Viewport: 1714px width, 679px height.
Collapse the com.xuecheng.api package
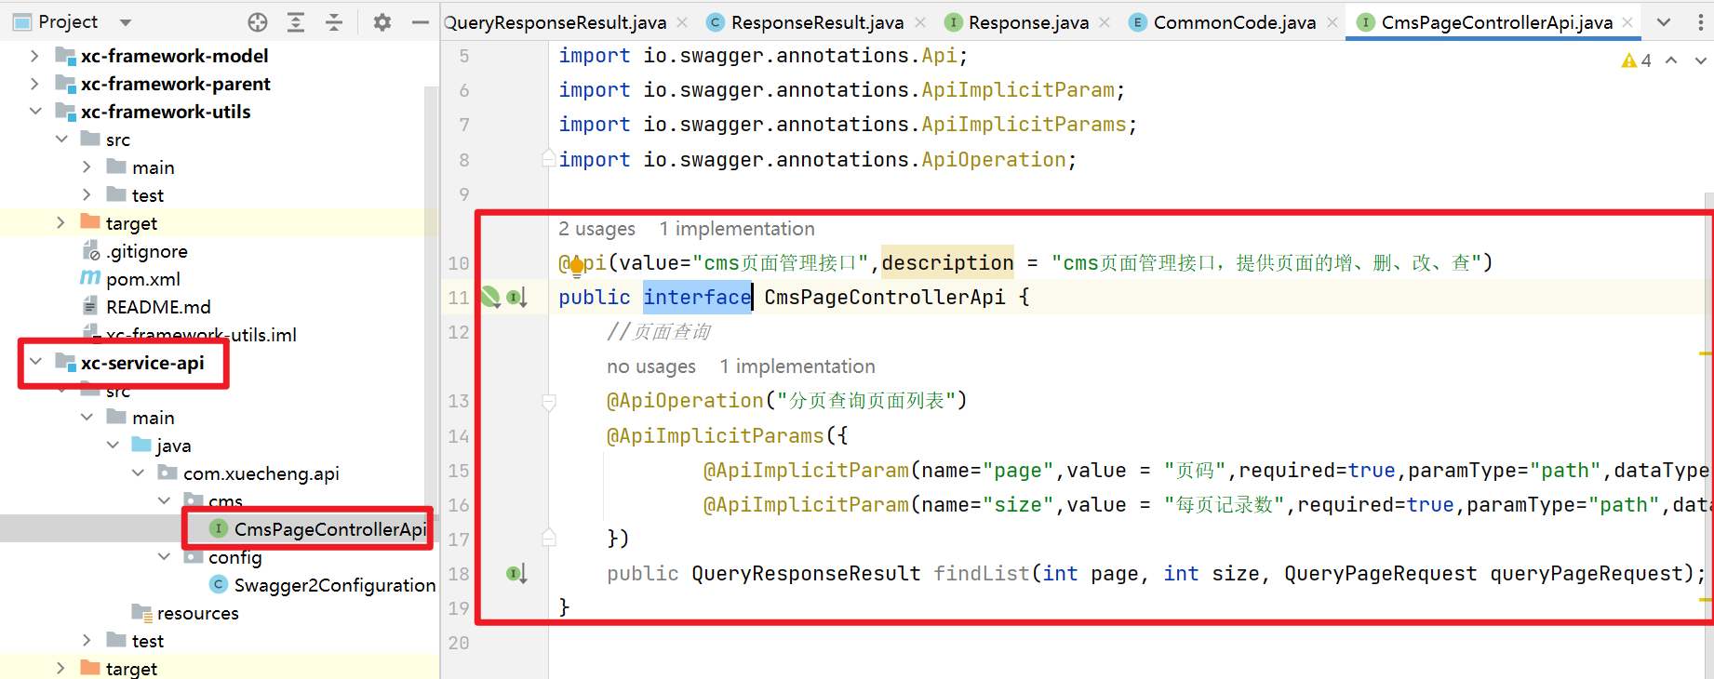[138, 473]
